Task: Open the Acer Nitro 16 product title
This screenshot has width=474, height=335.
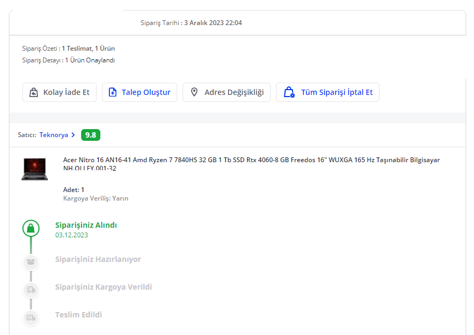Action: (251, 160)
